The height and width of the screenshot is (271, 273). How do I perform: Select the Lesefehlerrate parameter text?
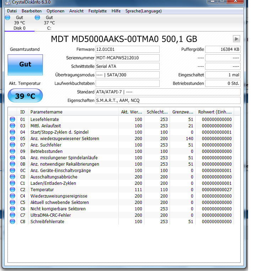(x=44, y=119)
